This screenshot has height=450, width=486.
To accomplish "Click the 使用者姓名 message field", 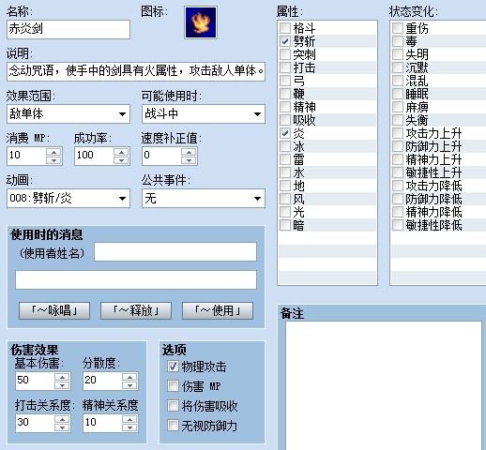I will click(175, 251).
